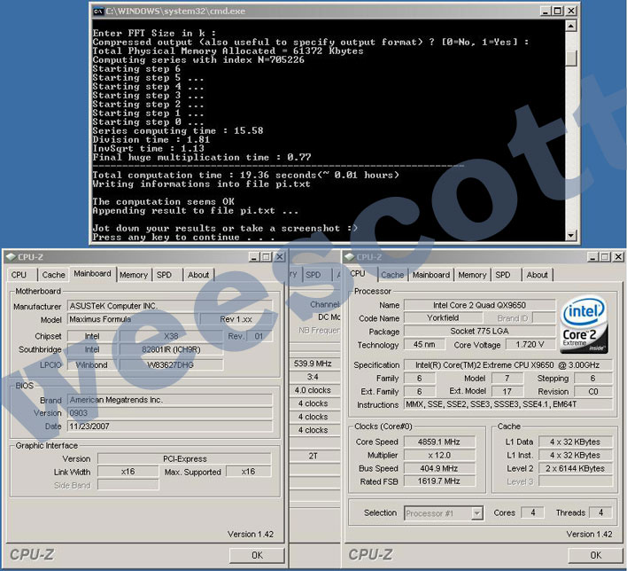
Task: Click the cmd window scrollbar thumb
Action: (x=571, y=58)
